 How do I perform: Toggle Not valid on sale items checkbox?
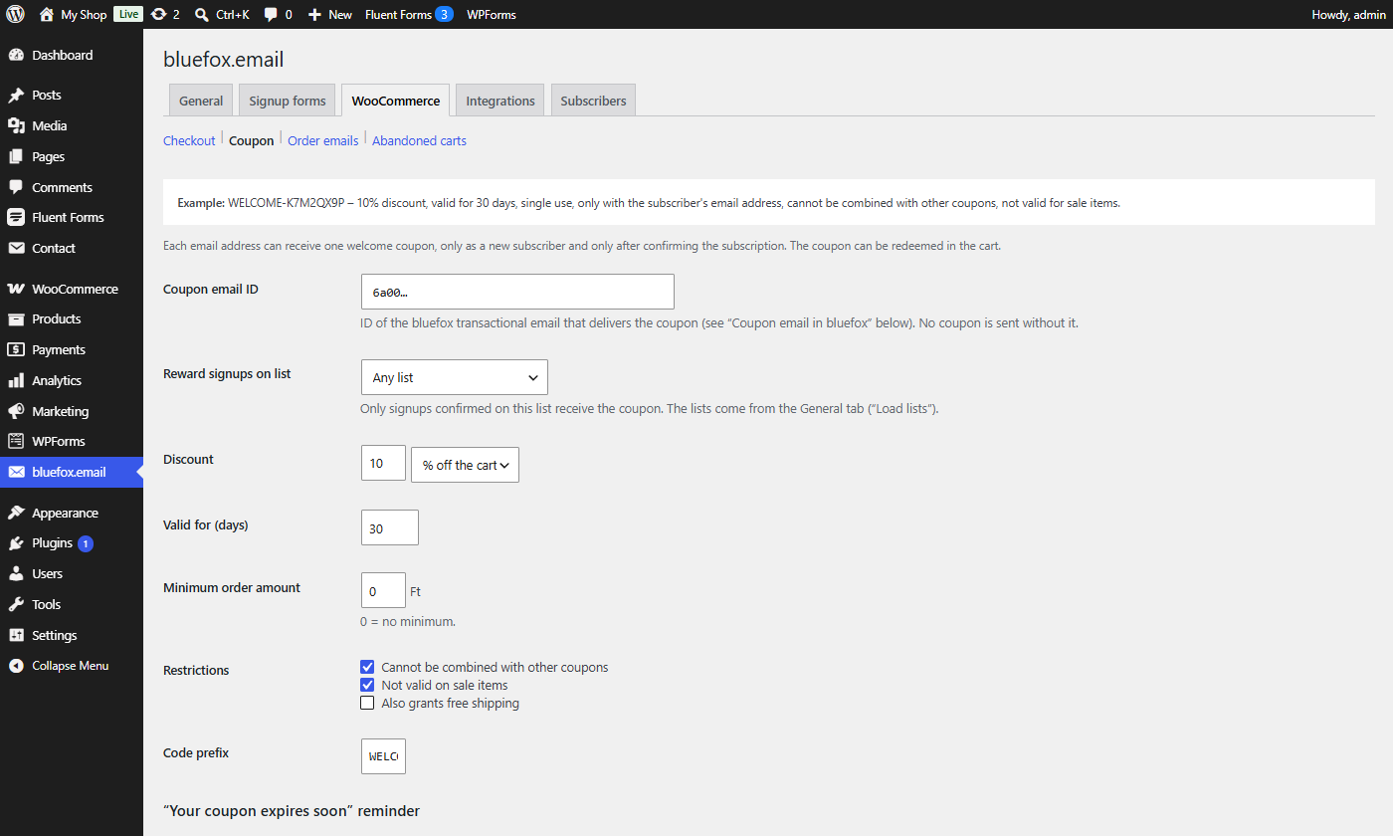tap(367, 685)
